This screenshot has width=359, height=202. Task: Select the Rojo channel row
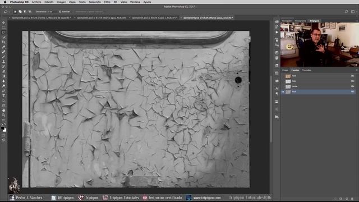[318, 81]
